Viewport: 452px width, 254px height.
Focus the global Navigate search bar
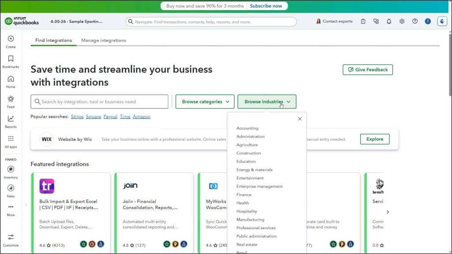tap(211, 22)
